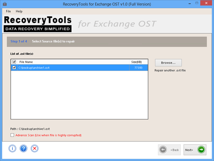Select the C:\backup\archive1.ost row
The image size is (214, 161).
80,68
